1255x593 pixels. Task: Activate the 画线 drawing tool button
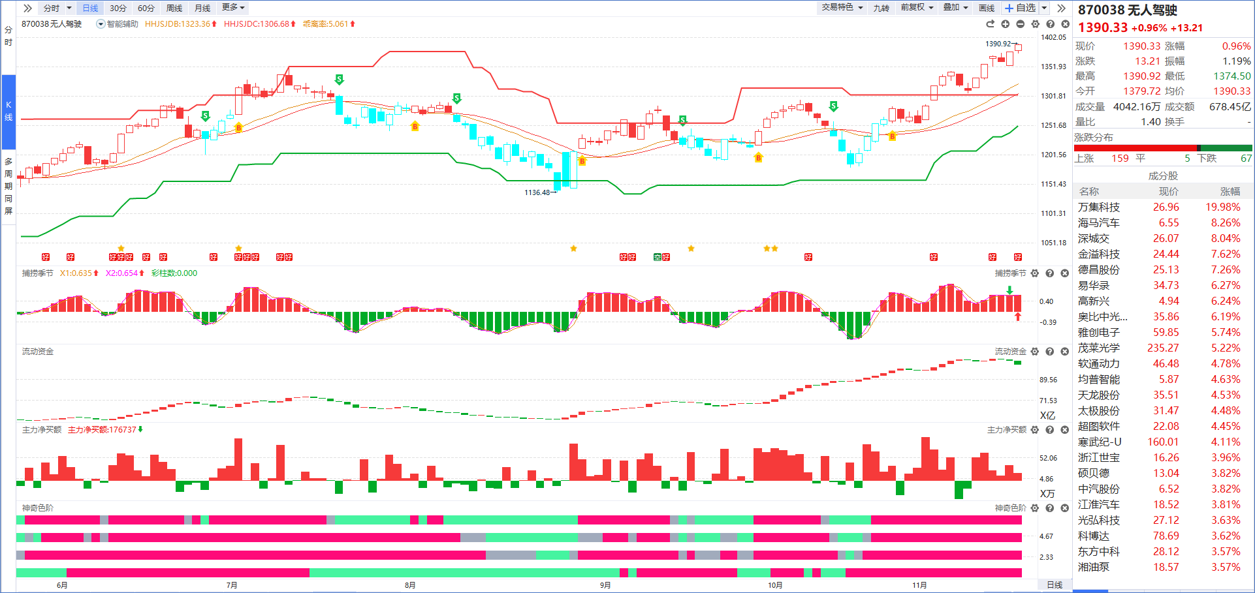coord(987,8)
